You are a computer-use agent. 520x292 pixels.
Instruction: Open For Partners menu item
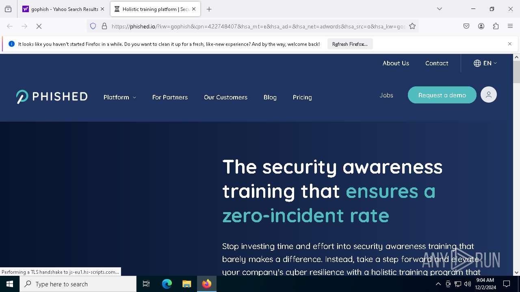(170, 97)
